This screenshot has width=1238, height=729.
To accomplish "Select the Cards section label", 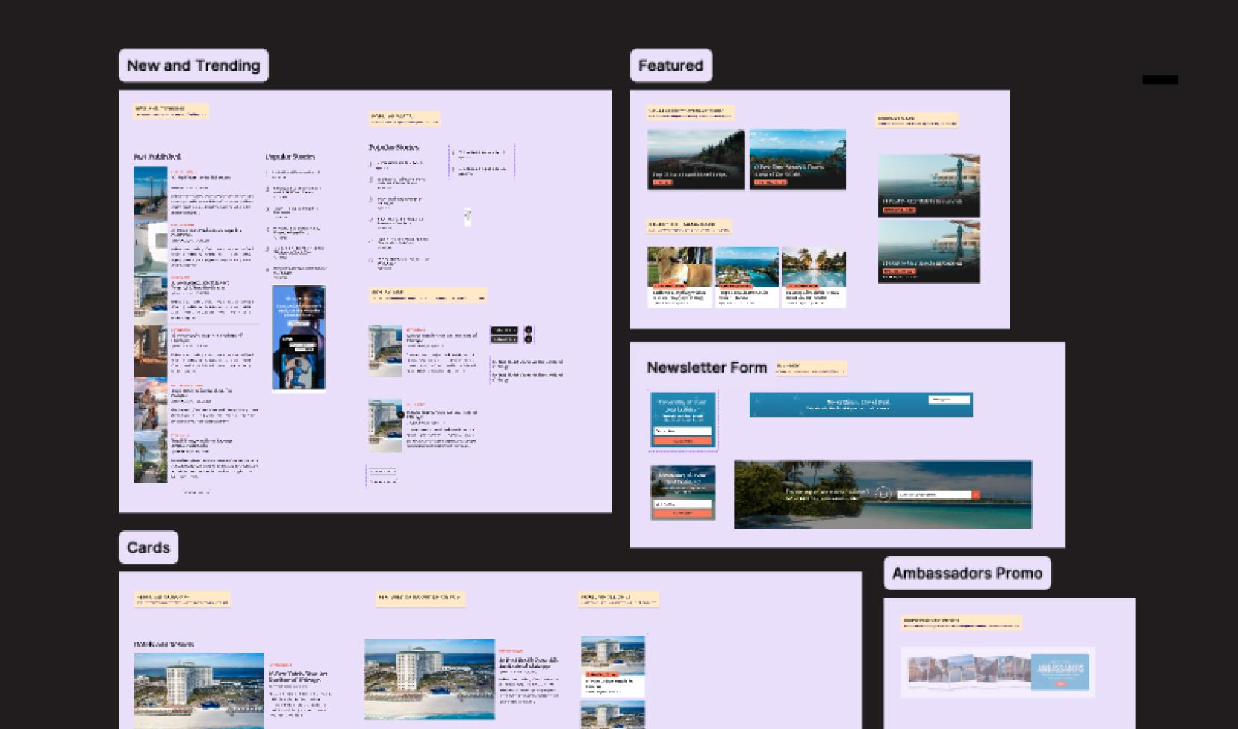I will click(149, 547).
